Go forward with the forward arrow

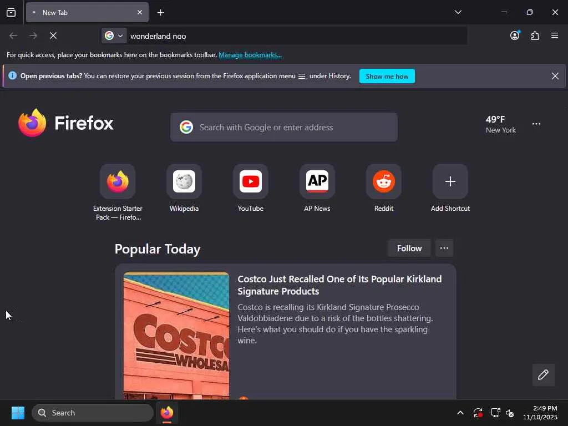coord(33,35)
